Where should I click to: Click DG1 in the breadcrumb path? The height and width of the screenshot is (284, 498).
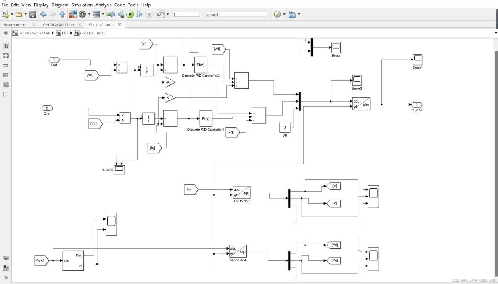pos(65,33)
